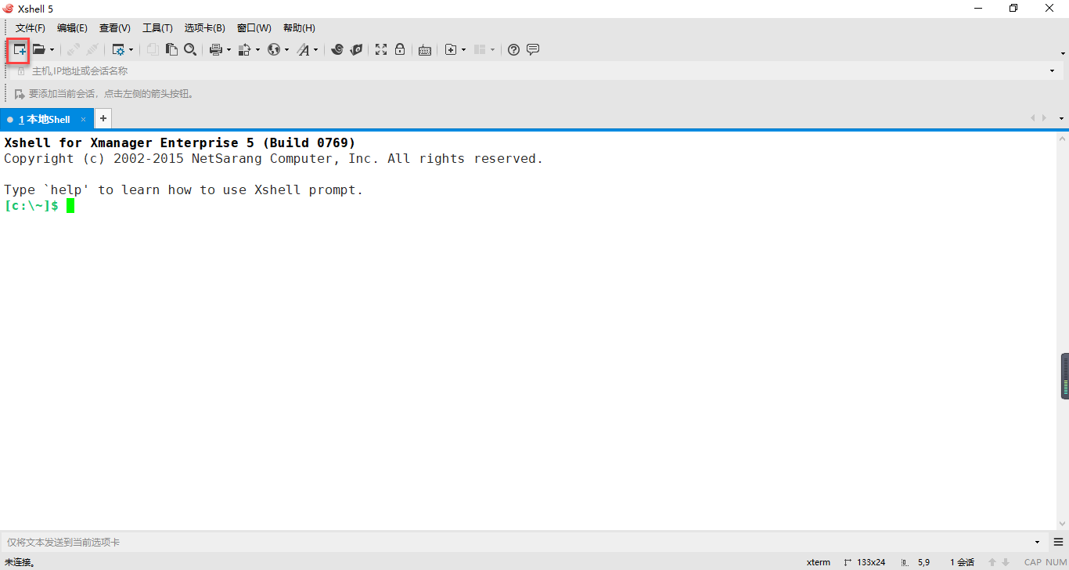This screenshot has height=570, width=1069.
Task: Open the toolbar overflow options arrow
Action: [1063, 53]
